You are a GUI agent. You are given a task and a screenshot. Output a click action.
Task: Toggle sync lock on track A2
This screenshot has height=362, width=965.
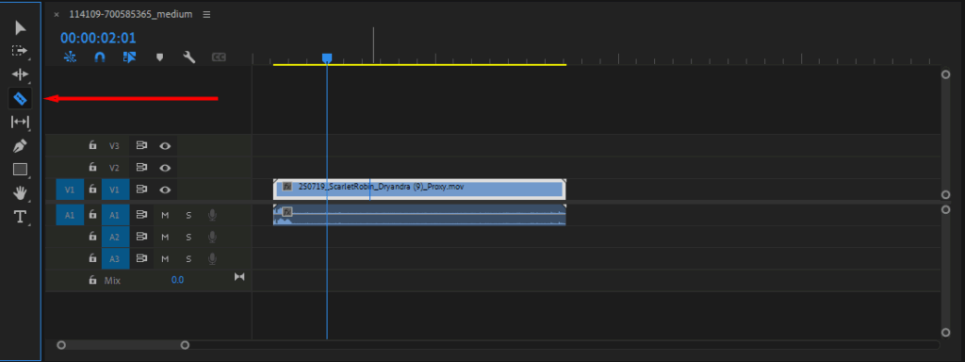pyautogui.click(x=142, y=237)
